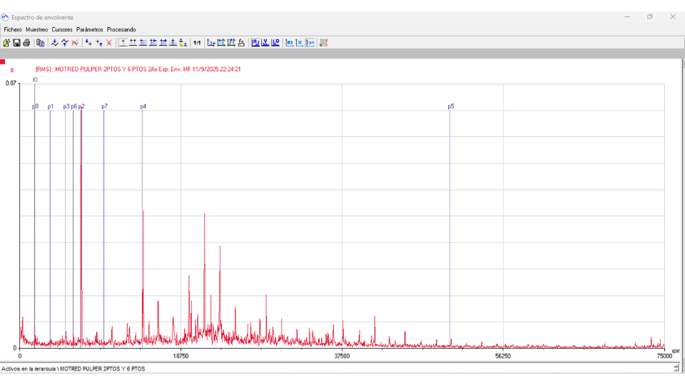This screenshot has height=385, width=685.
Task: Open the Cursores menu
Action: click(x=62, y=29)
